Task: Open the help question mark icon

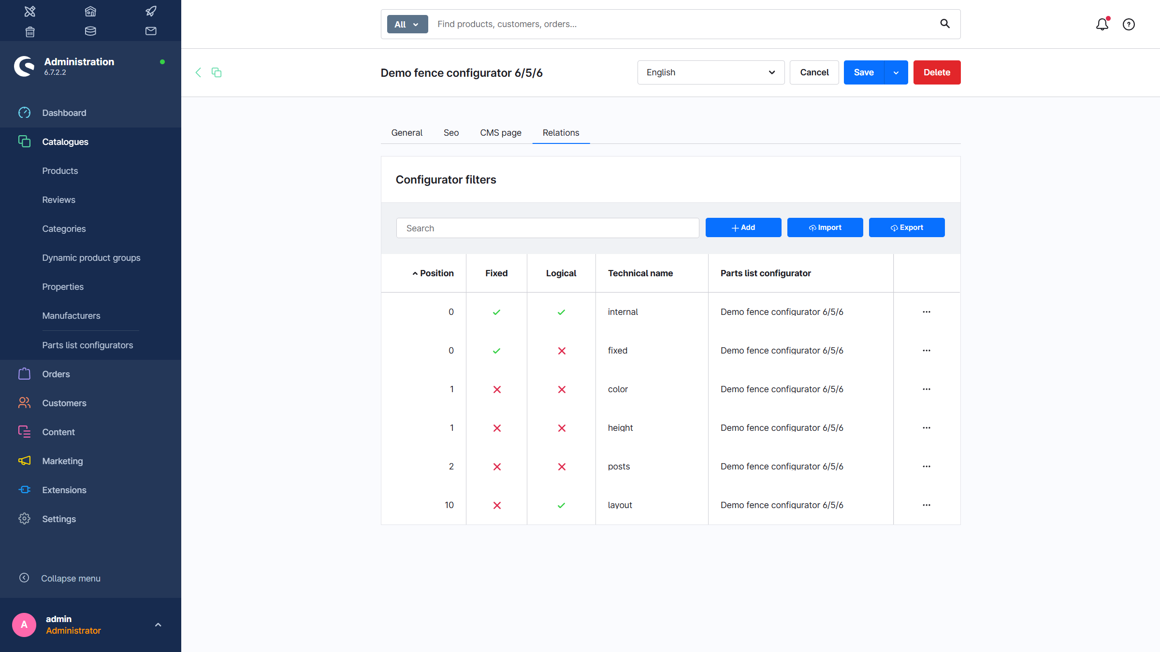Action: click(1129, 24)
